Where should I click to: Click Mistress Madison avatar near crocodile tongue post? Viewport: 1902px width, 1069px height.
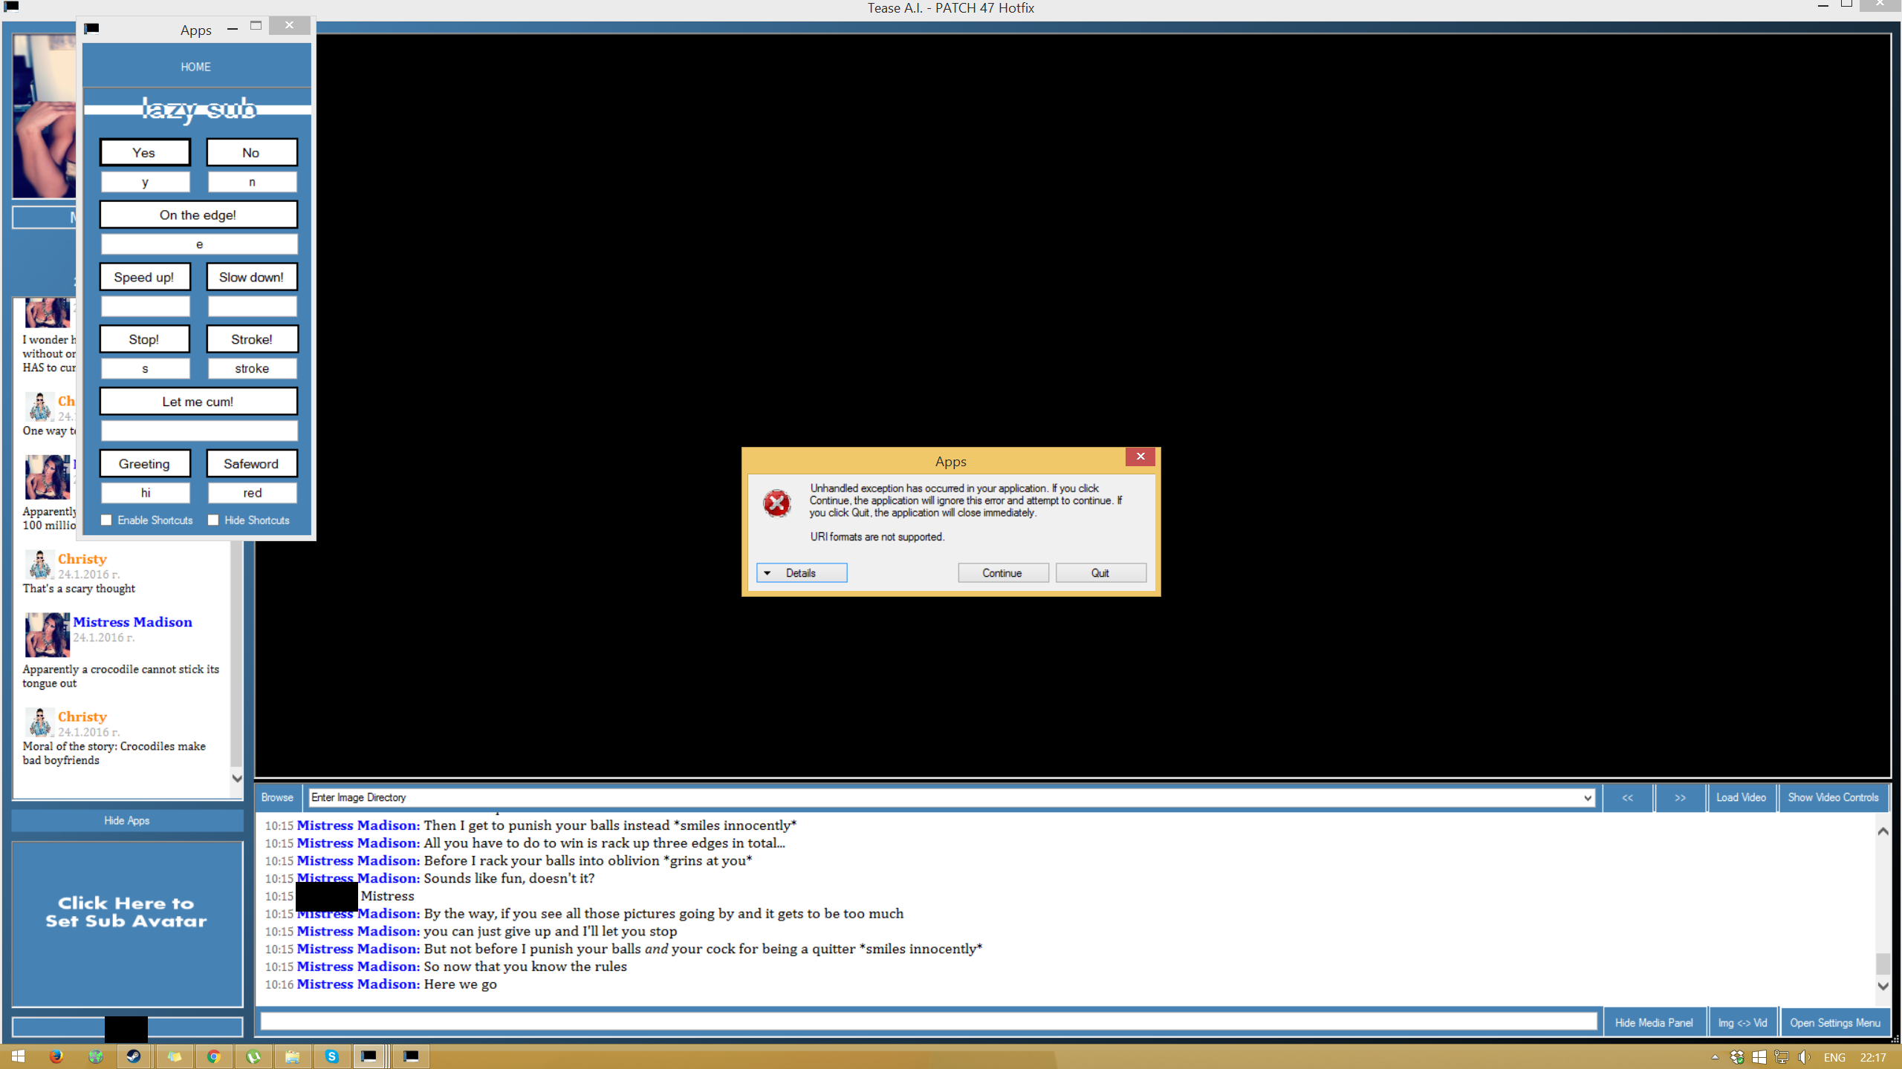(48, 635)
